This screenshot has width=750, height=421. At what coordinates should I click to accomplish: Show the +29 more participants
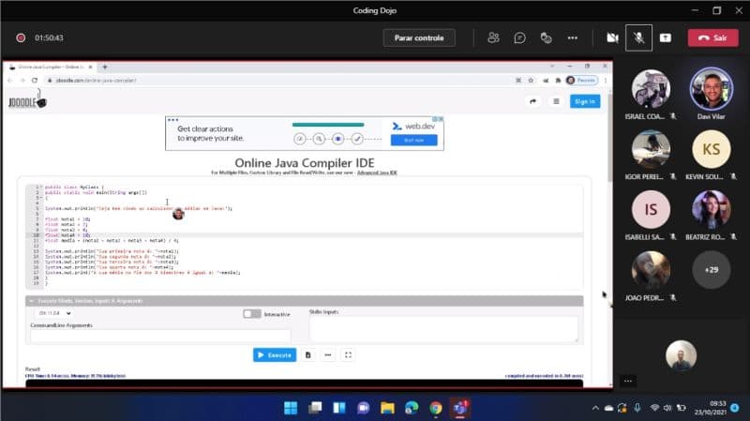point(712,270)
